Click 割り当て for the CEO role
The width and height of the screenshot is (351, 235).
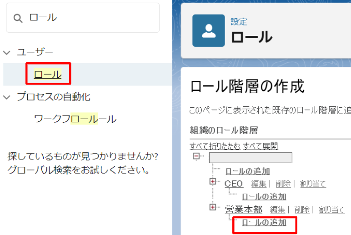pos(313,184)
